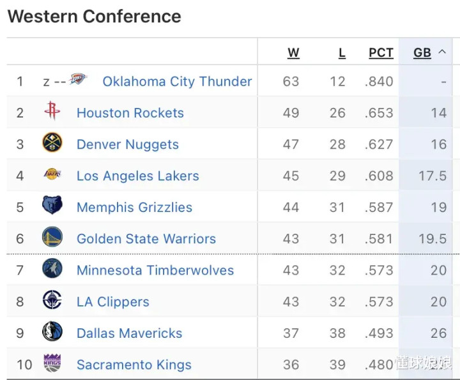Open the Golden State Warriors team link
The width and height of the screenshot is (460, 380).
146,239
